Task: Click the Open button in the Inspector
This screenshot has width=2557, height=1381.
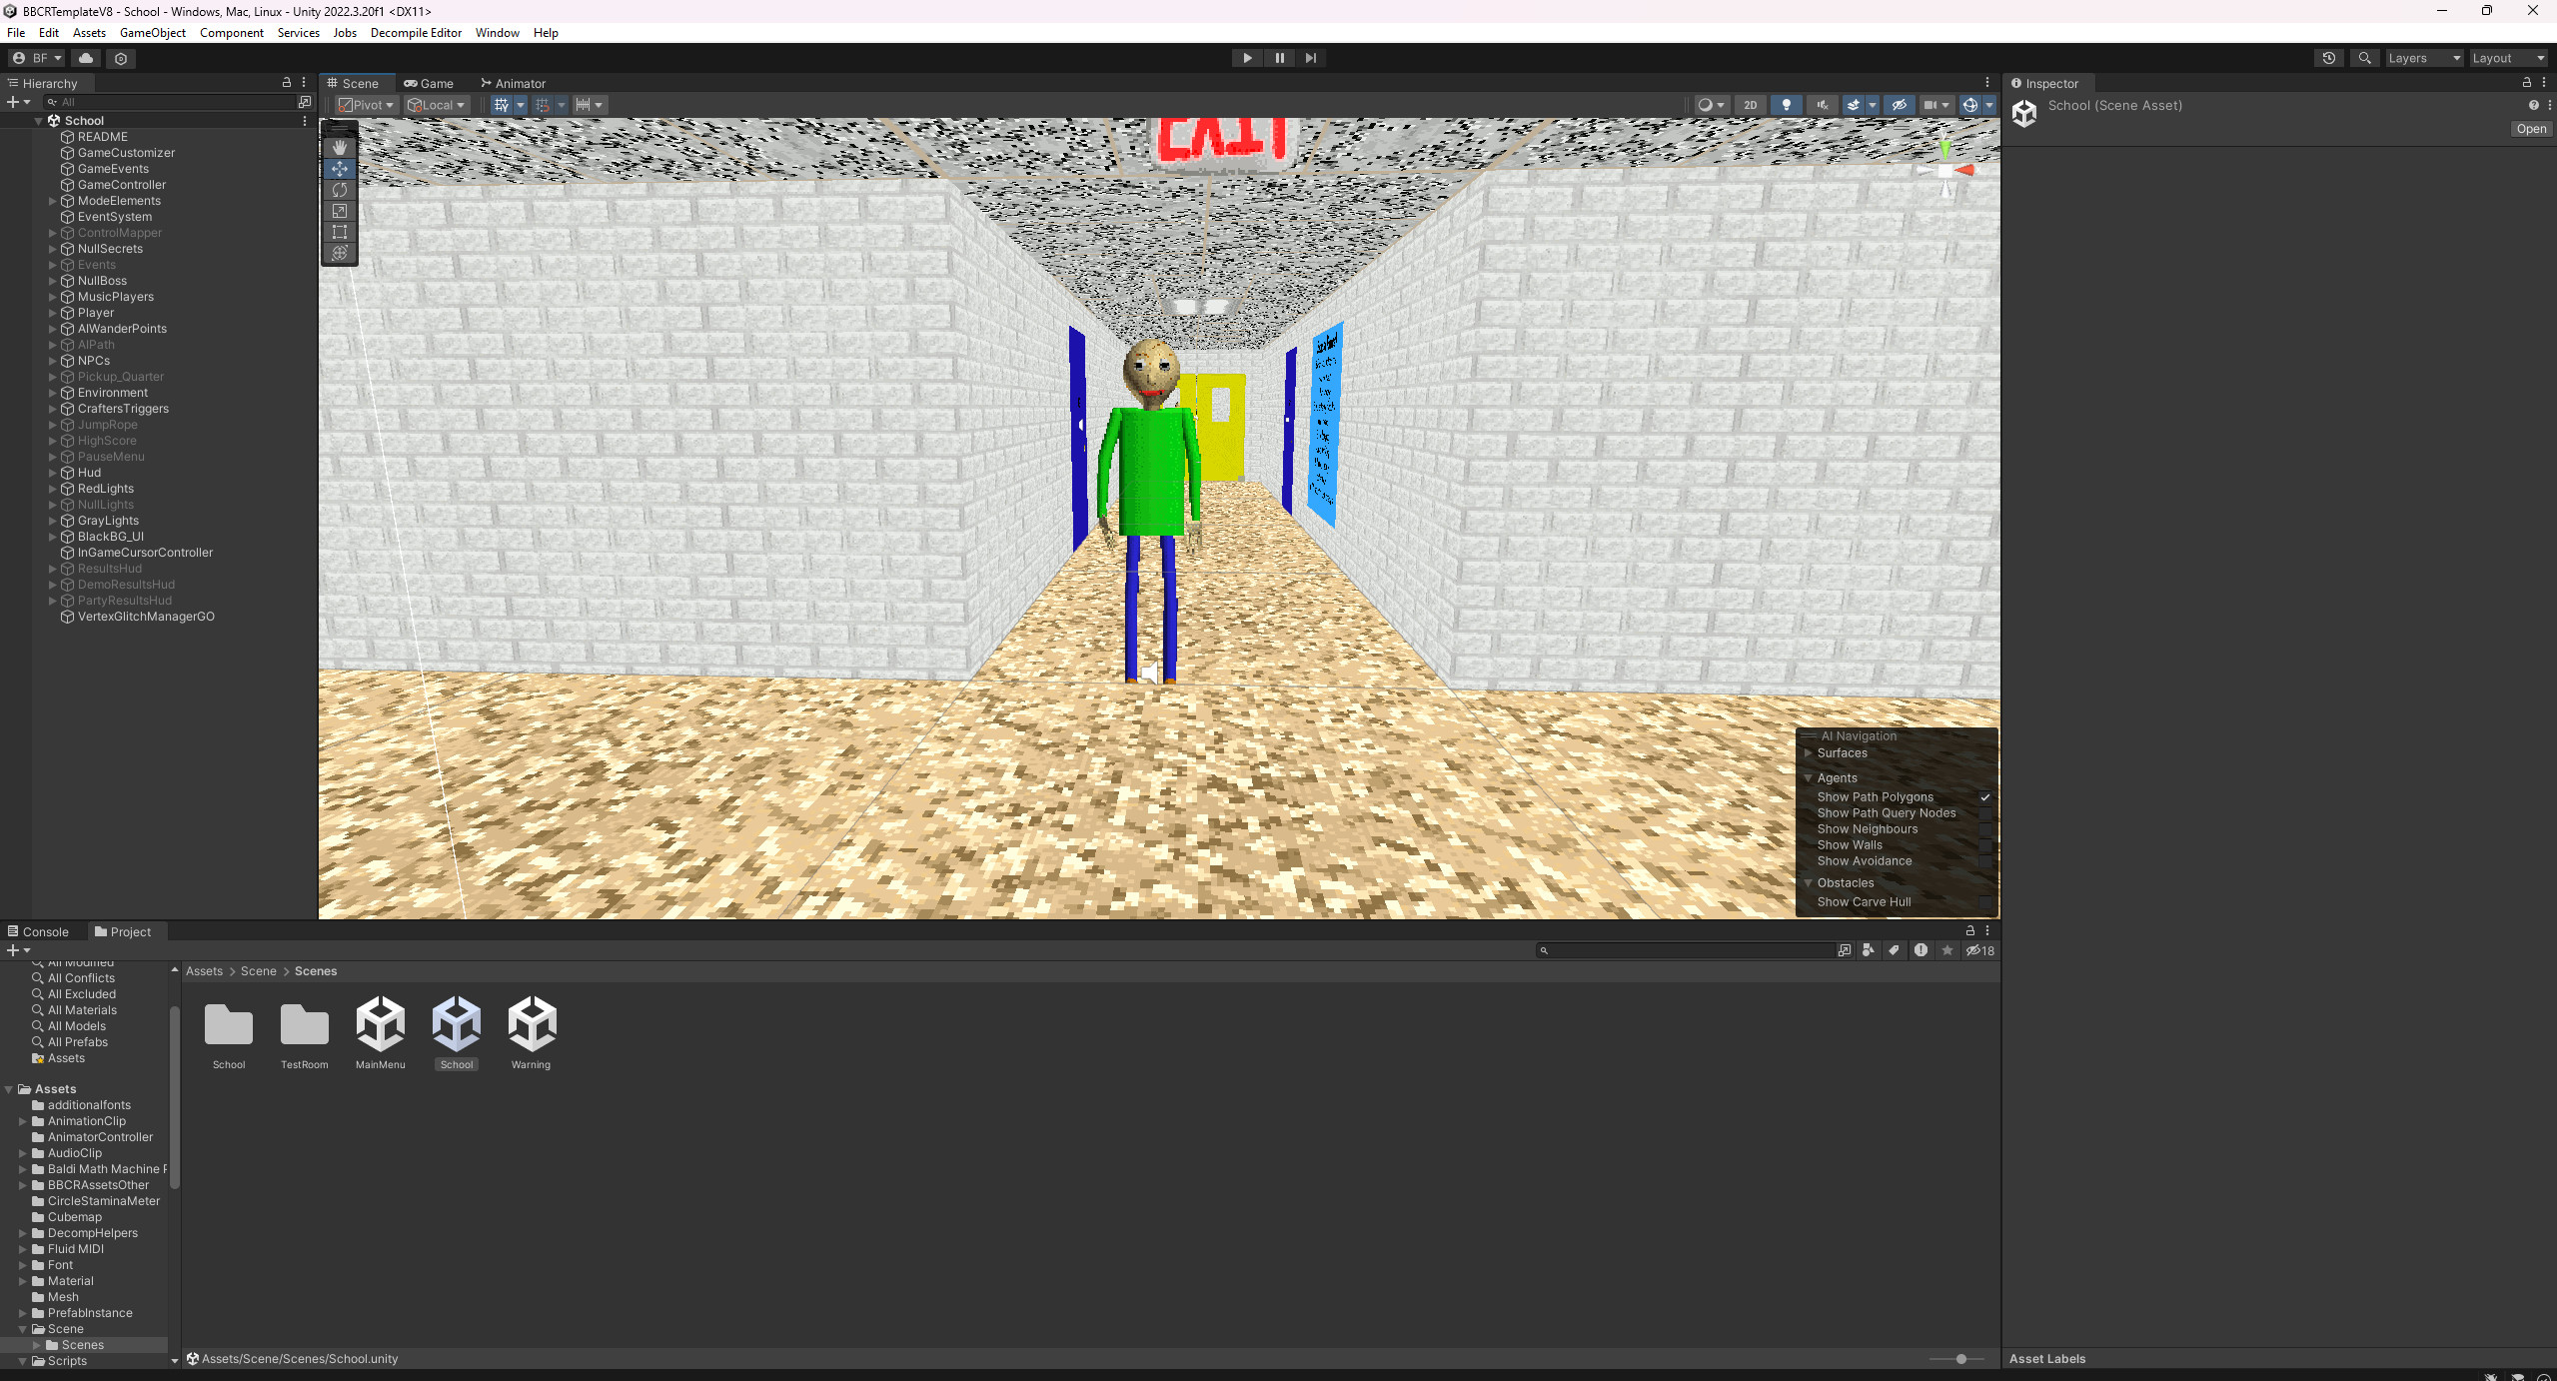Action: pyautogui.click(x=2529, y=128)
